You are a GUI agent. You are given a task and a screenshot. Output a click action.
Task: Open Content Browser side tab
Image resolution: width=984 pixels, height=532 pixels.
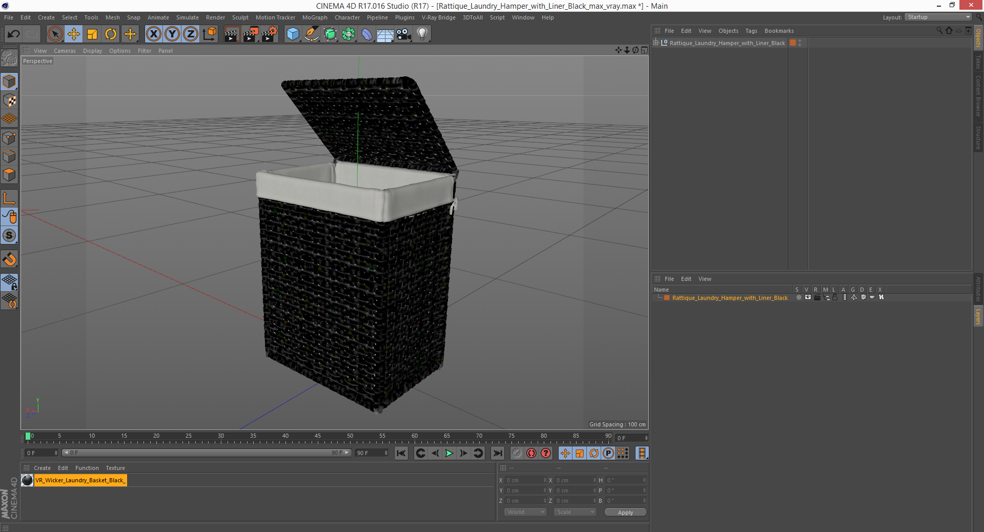point(978,96)
